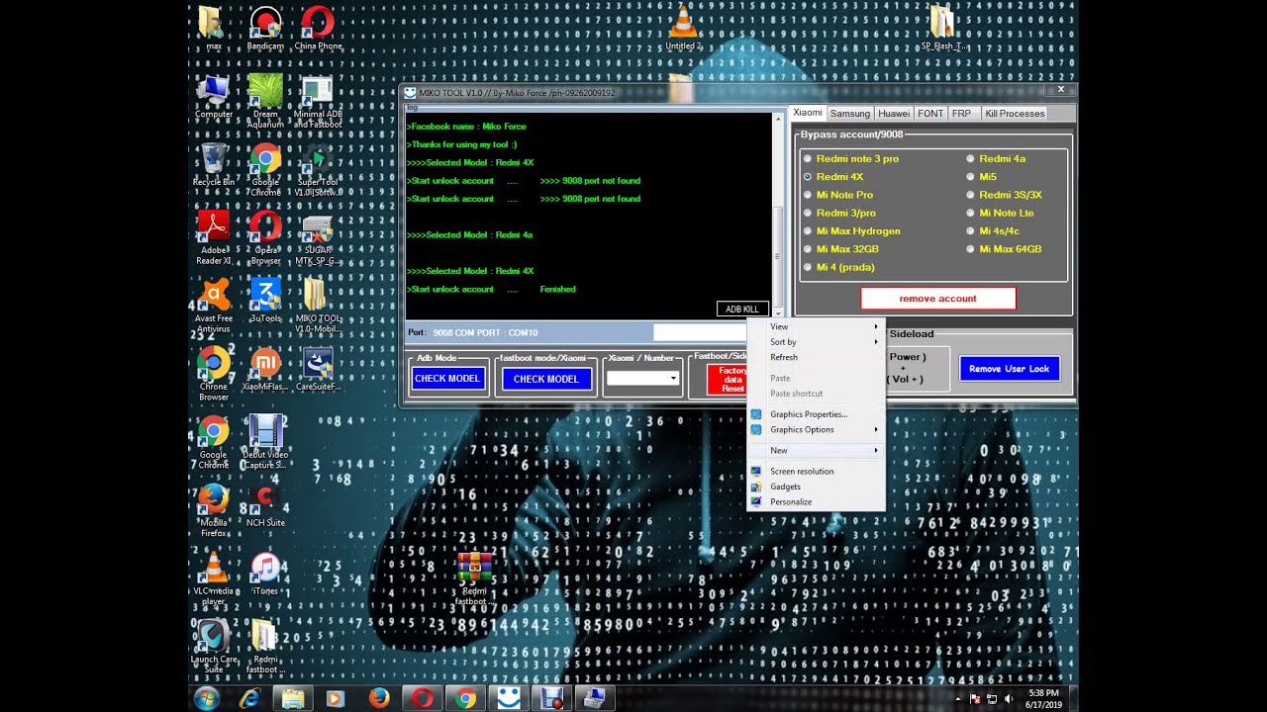Choose the Mi Note Pro option

point(837,195)
